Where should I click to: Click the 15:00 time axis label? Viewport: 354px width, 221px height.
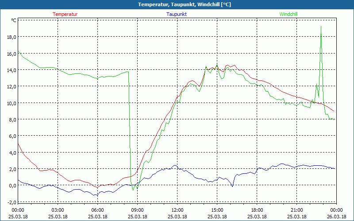(217, 210)
